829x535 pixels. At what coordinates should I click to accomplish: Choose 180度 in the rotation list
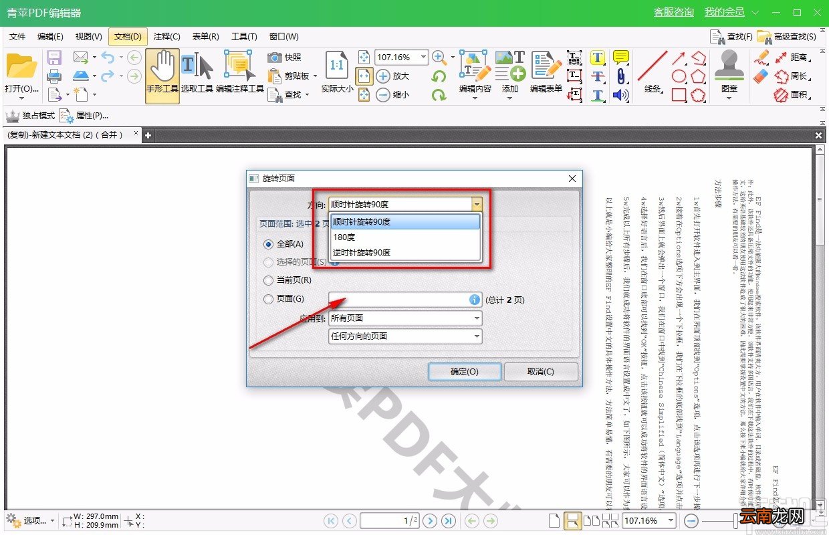[405, 237]
